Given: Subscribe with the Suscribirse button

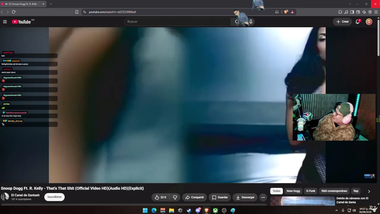Looking at the screenshot, I should click(54, 197).
